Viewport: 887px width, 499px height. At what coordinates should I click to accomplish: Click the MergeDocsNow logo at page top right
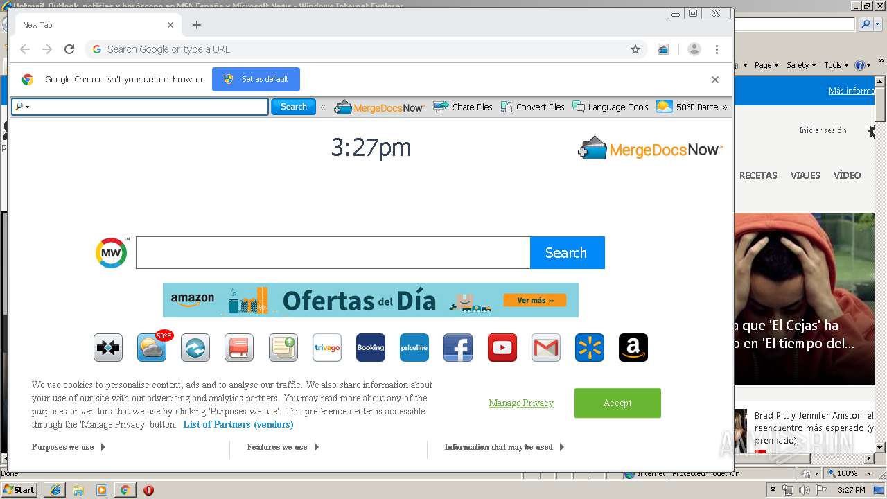click(650, 148)
